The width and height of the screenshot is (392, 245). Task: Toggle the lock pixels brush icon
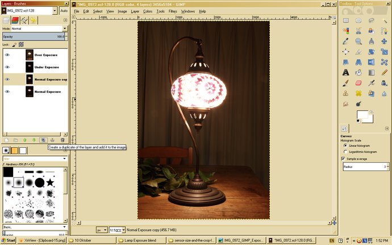click(15, 44)
